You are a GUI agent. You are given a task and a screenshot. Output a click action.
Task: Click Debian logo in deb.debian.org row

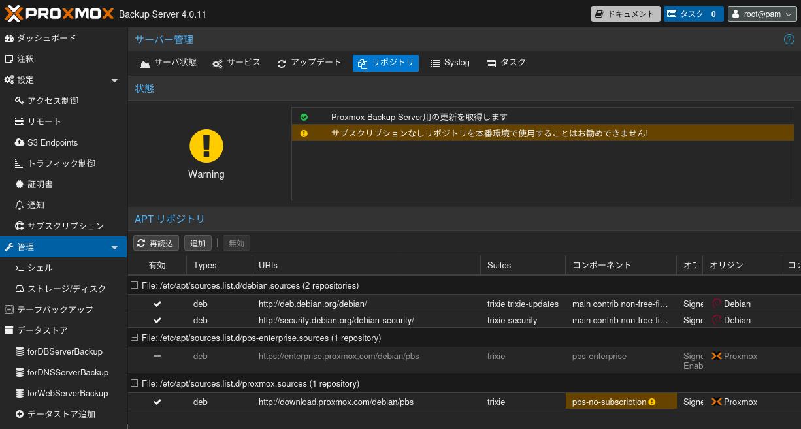pyautogui.click(x=716, y=304)
